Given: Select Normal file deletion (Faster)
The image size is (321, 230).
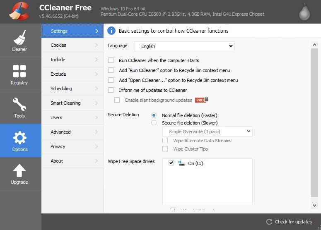Looking at the screenshot, I should (154, 115).
